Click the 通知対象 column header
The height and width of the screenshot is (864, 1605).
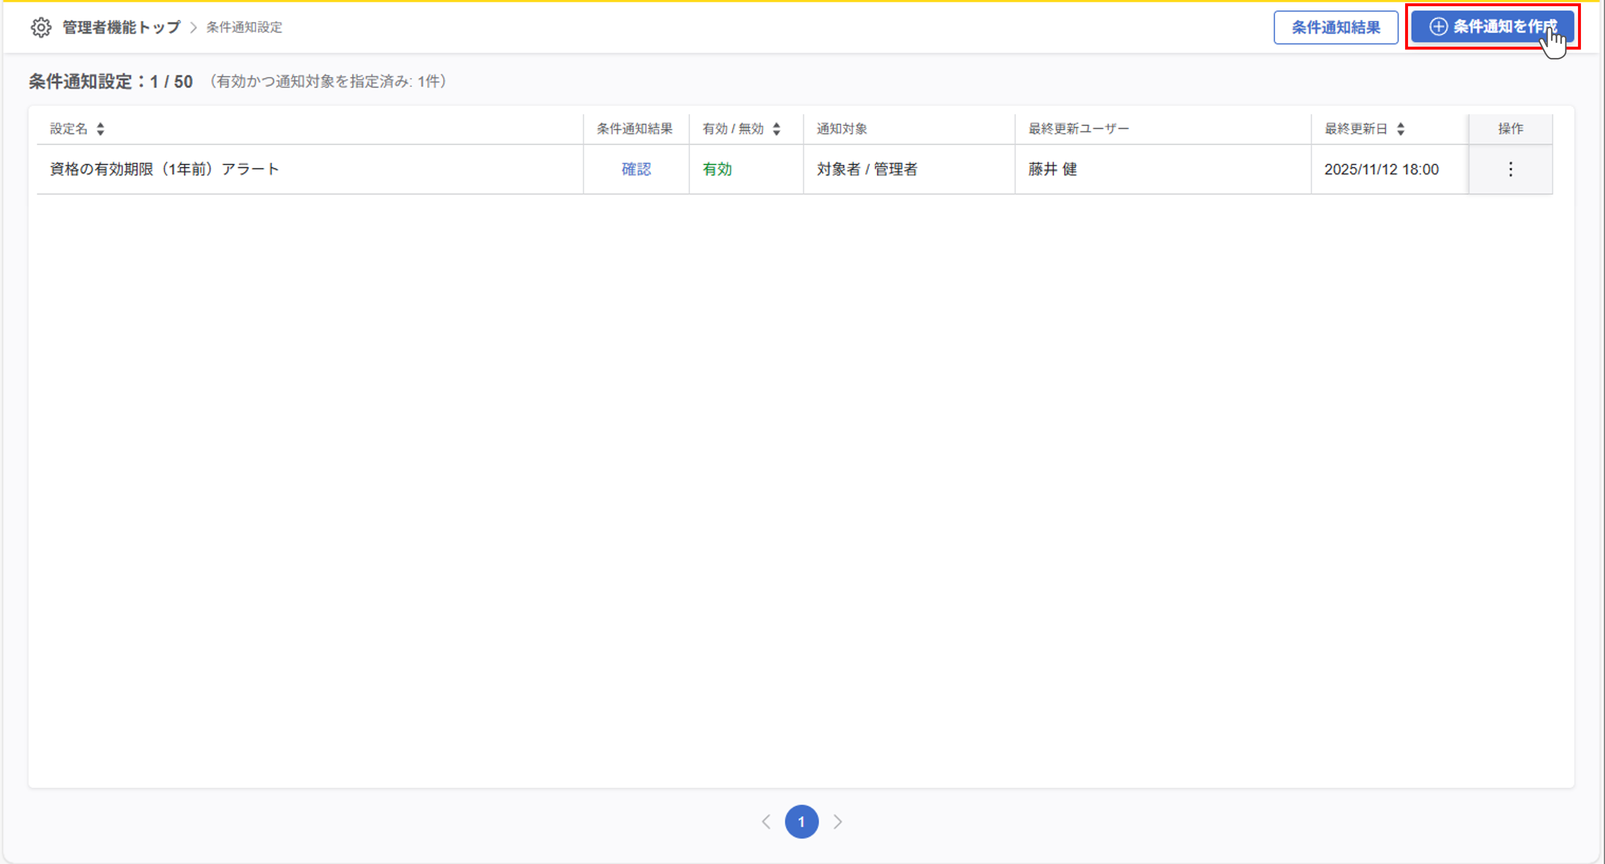(x=842, y=129)
